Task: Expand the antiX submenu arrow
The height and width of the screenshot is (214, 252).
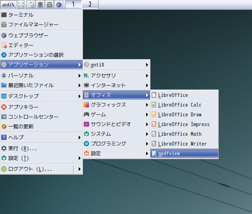Action: (147, 65)
